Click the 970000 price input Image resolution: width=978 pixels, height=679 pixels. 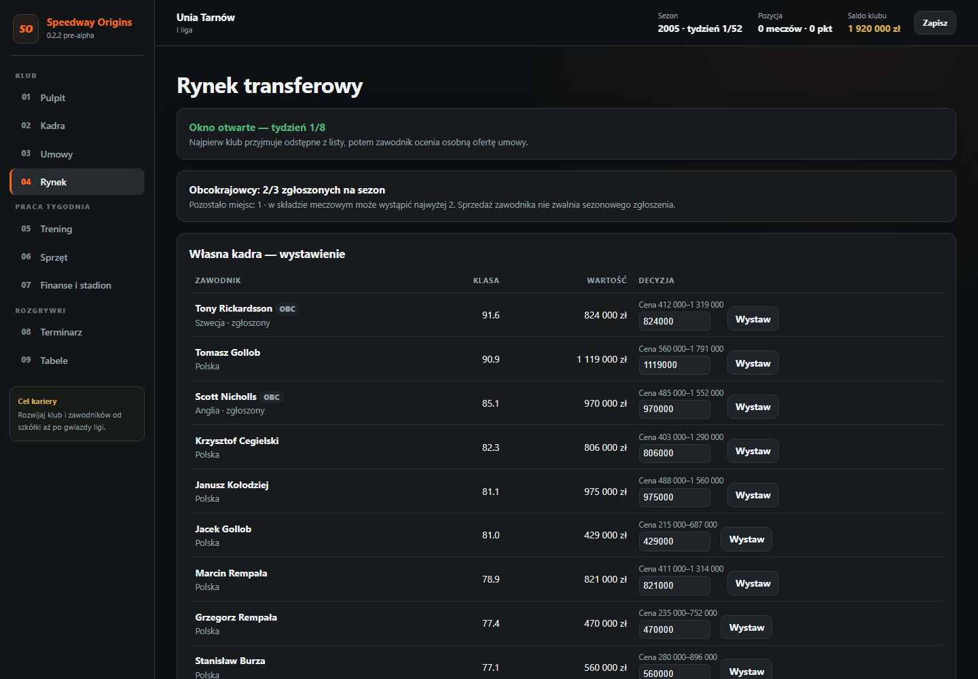coord(674,409)
